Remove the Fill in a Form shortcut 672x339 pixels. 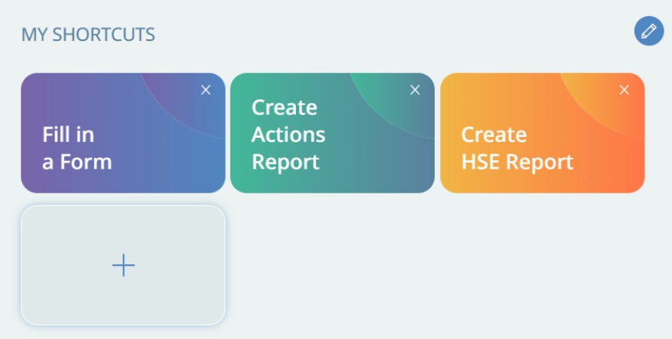[x=206, y=90]
